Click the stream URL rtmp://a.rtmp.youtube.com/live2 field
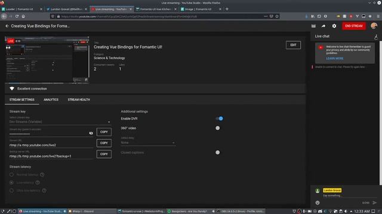The width and height of the screenshot is (382, 214). coord(51,145)
